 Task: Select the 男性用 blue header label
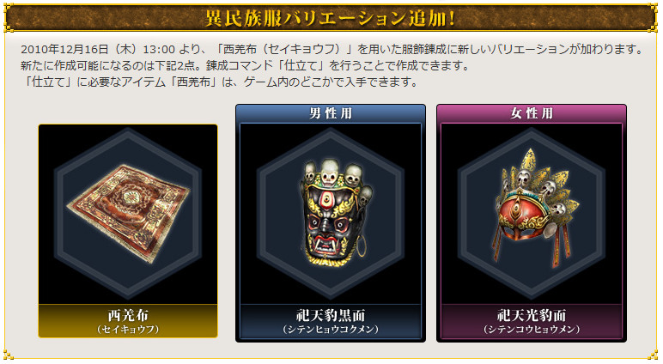[331, 113]
